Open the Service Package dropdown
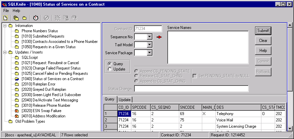 (x=149, y=53)
